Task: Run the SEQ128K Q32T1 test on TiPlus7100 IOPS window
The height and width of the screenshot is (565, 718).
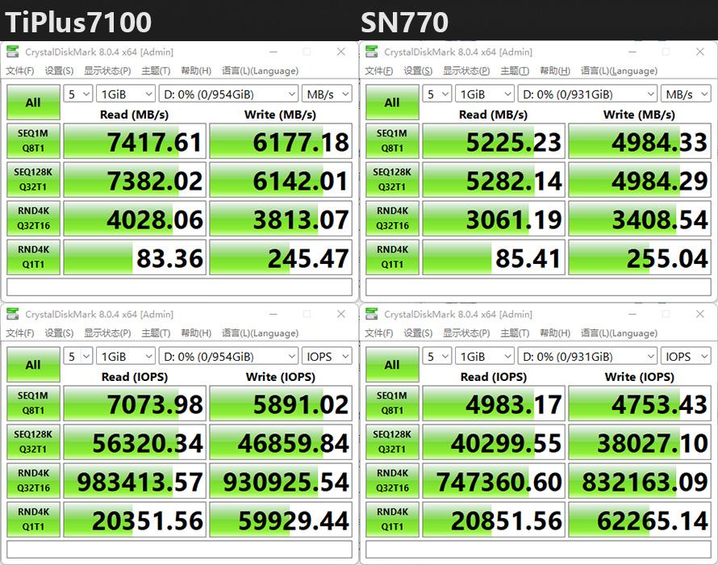Action: pos(33,442)
